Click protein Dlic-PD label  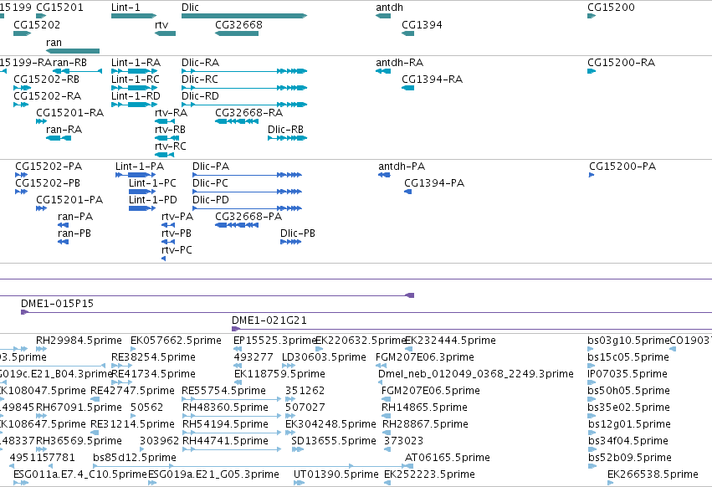click(x=211, y=200)
